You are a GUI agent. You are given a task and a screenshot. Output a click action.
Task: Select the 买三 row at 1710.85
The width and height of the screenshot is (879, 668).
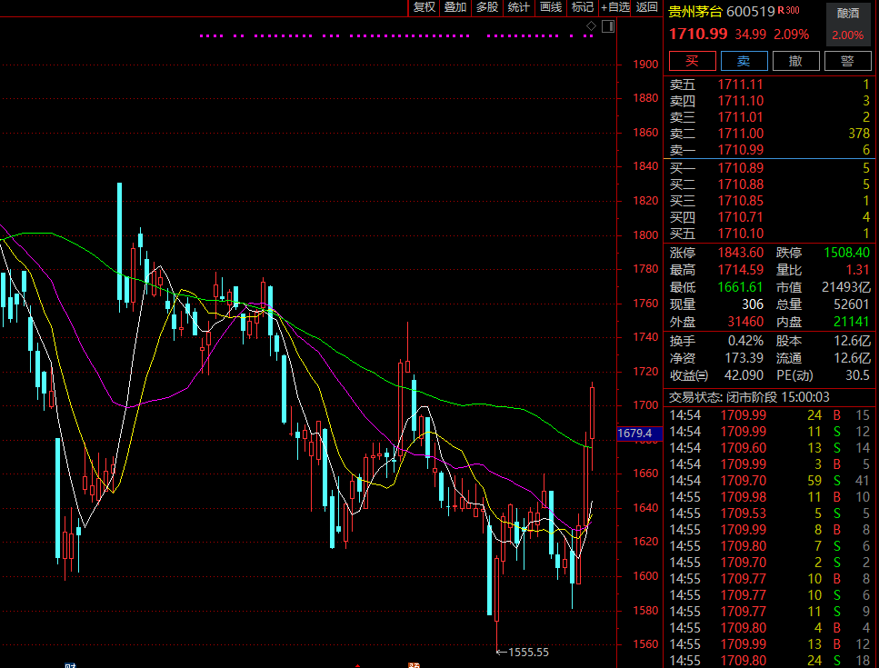point(770,201)
